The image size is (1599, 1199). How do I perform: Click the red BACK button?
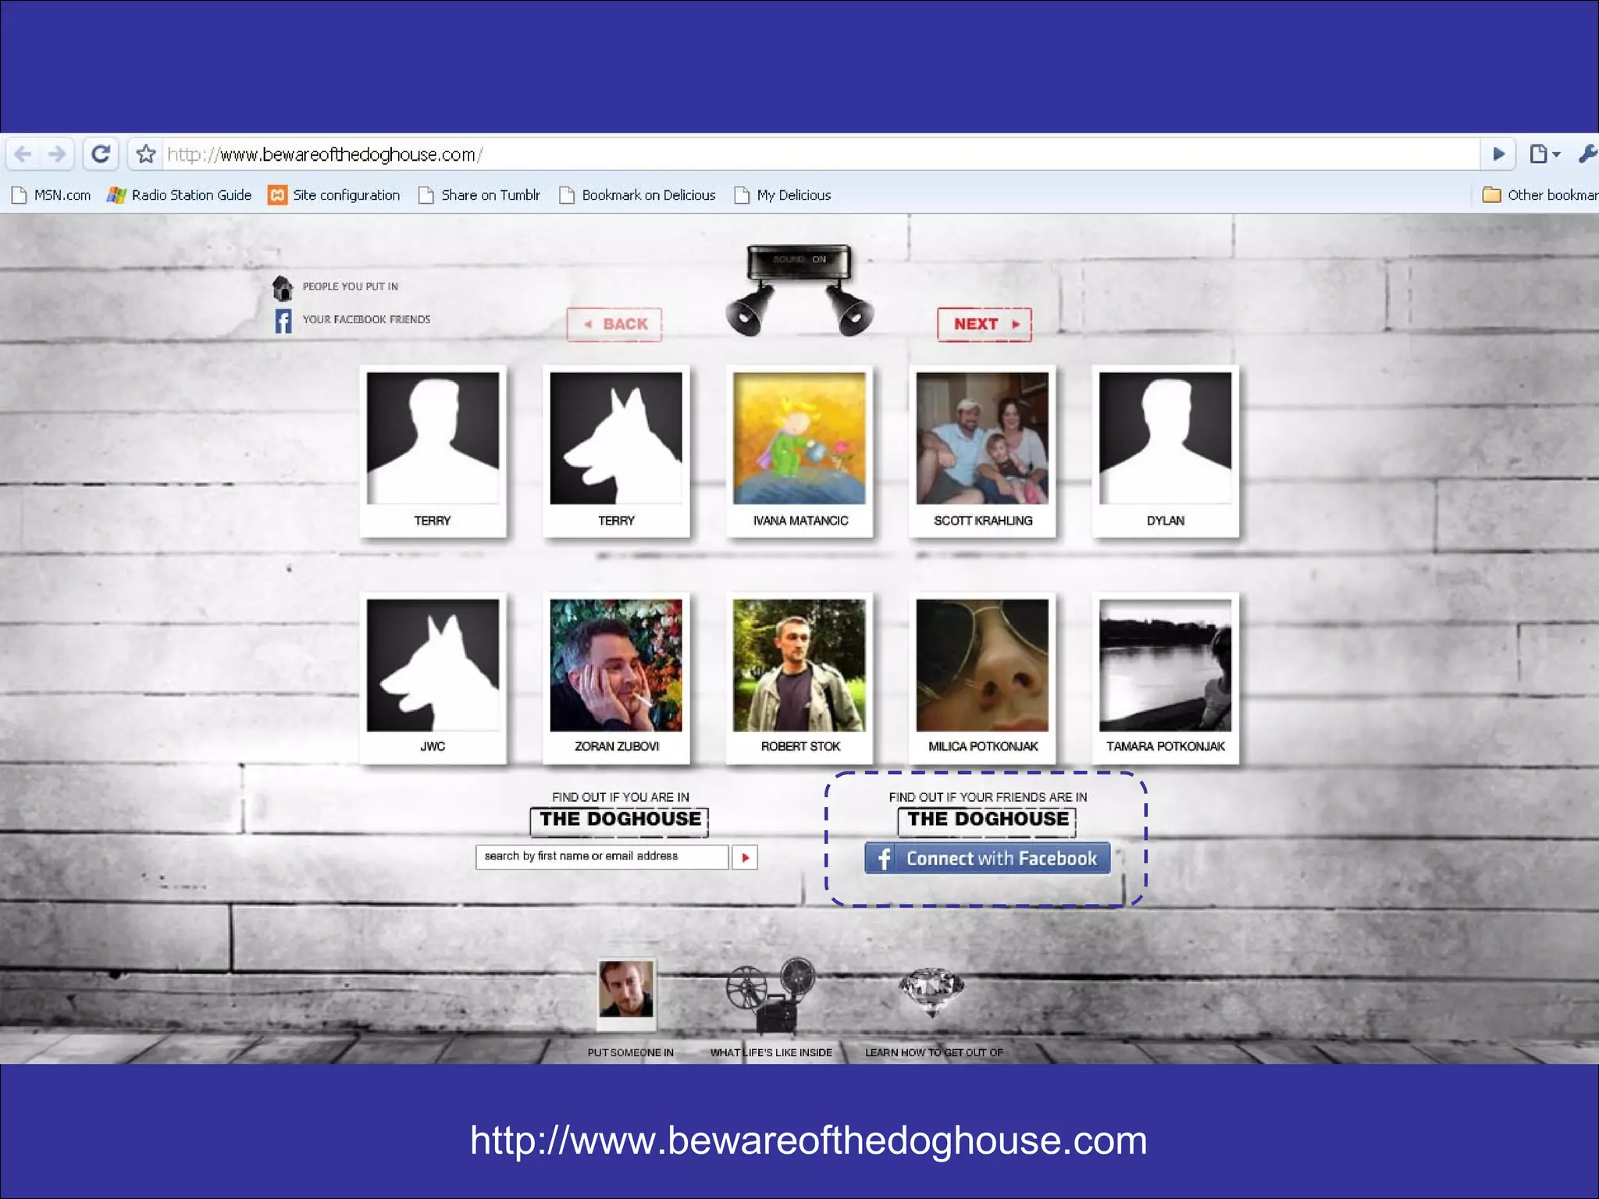pyautogui.click(x=614, y=324)
